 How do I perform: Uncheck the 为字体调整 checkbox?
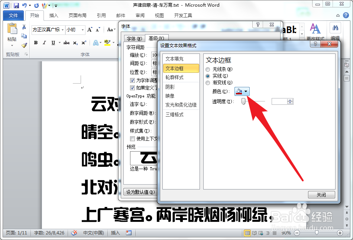click(132, 80)
